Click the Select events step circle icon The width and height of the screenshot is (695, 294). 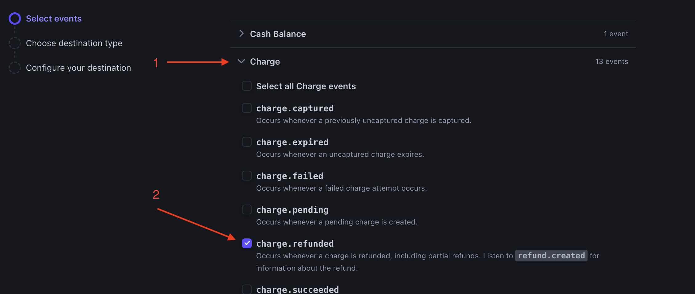coord(15,18)
